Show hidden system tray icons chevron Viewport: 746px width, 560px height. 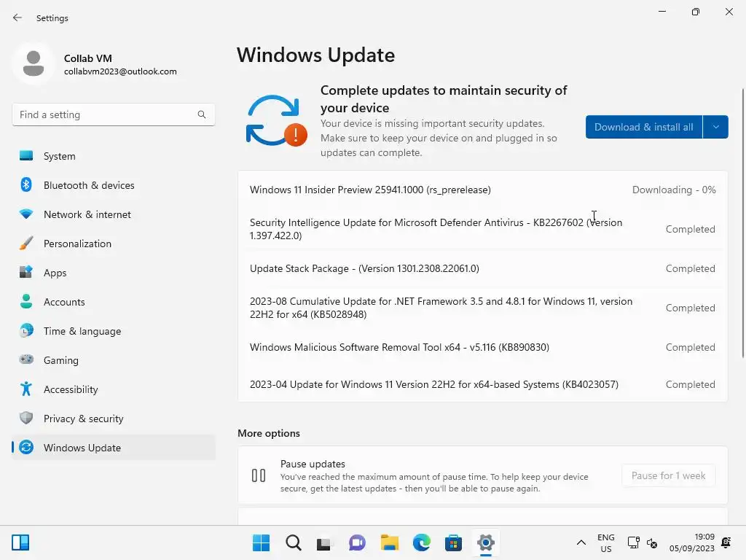[581, 542]
